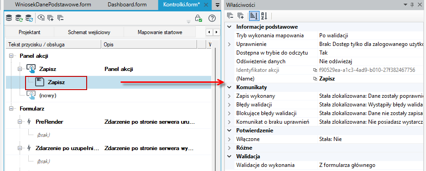Image resolution: width=426 pixels, height=171 pixels.
Task: Collapse the Walidacja category
Action: tap(229, 156)
